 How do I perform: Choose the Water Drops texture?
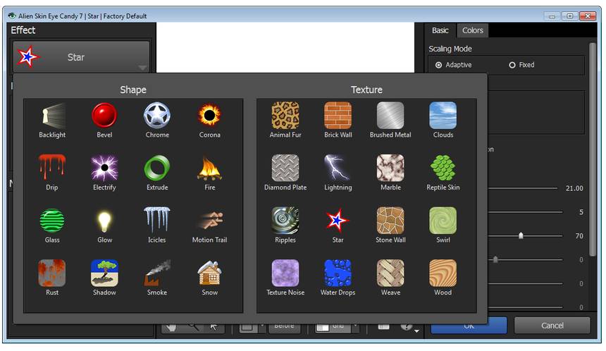338,278
